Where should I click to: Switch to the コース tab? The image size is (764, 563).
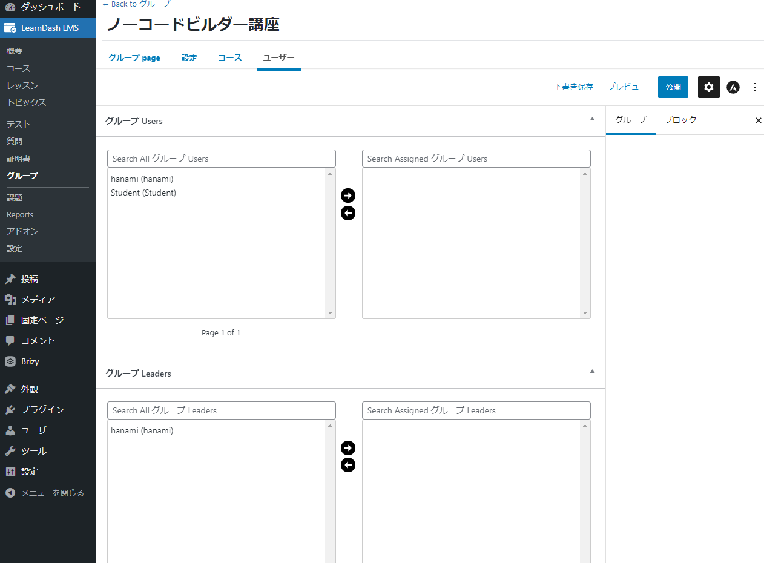coord(230,58)
